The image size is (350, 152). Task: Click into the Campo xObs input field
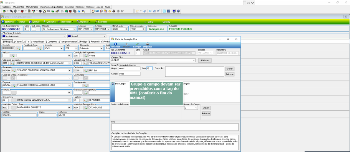click(x=129, y=74)
